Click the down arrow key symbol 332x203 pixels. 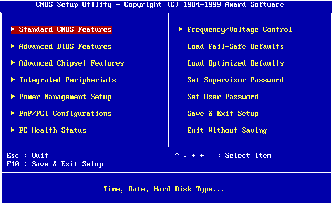[185, 155]
